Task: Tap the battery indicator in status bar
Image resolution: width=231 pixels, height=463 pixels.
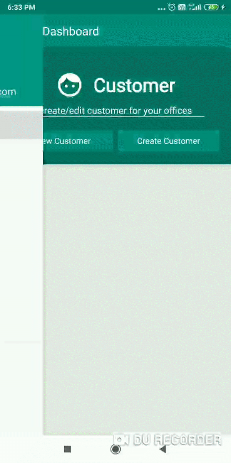Action: [x=211, y=7]
